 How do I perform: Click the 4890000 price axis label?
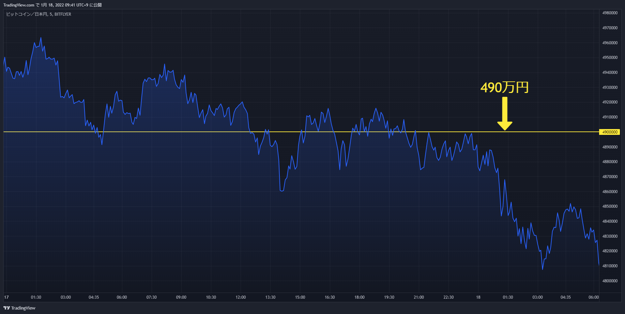610,147
